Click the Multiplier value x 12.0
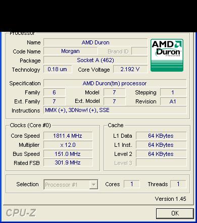This screenshot has height=223, width=197. click(68, 145)
